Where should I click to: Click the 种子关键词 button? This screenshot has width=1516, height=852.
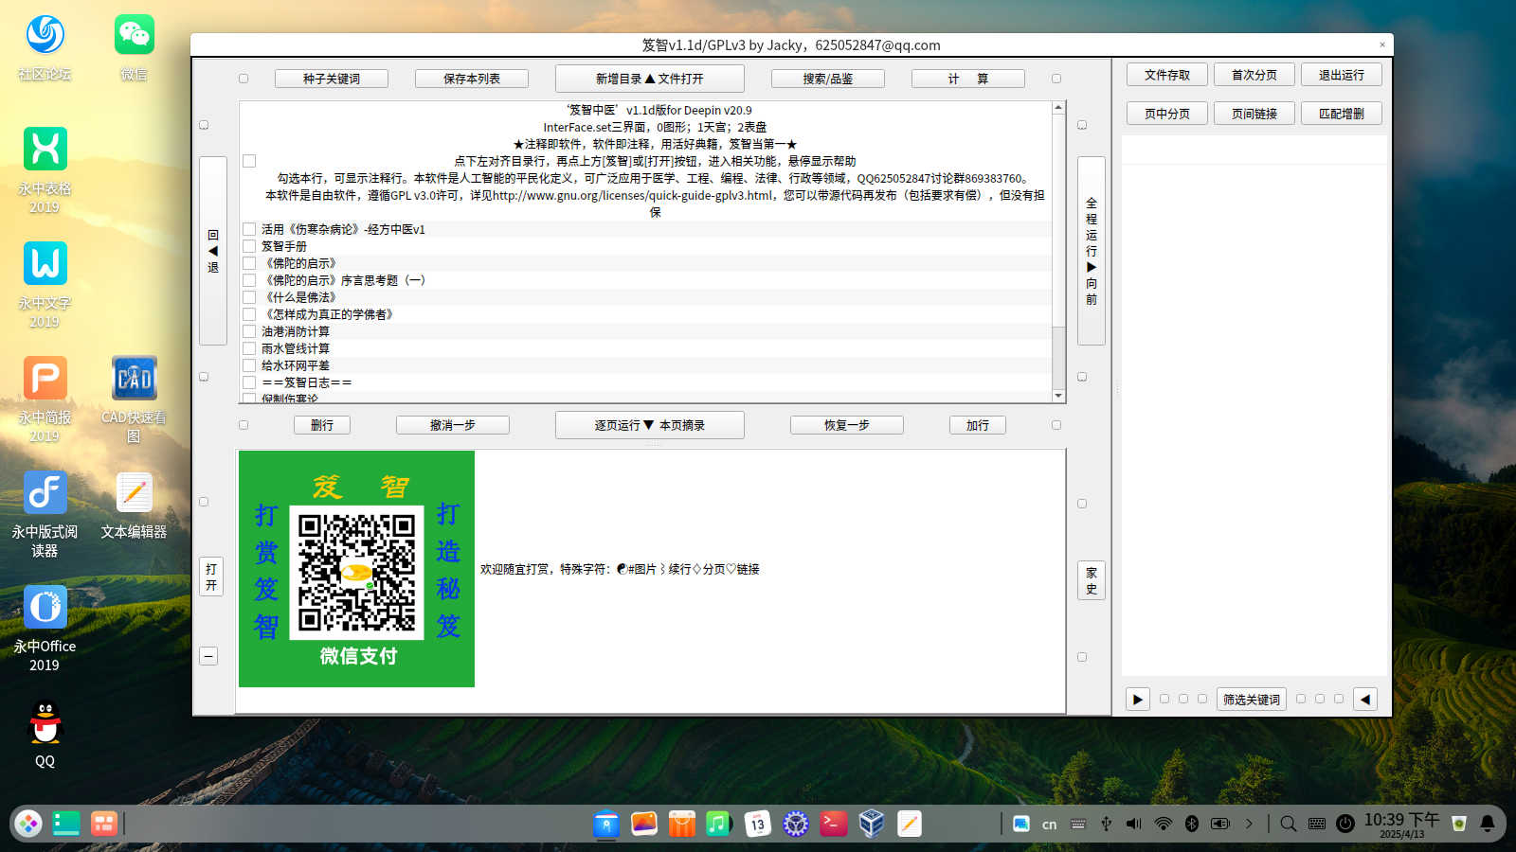332,79
